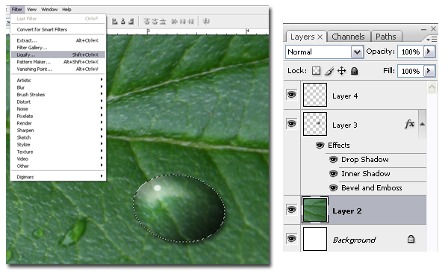Expand the Render filter submenu

coord(59,123)
